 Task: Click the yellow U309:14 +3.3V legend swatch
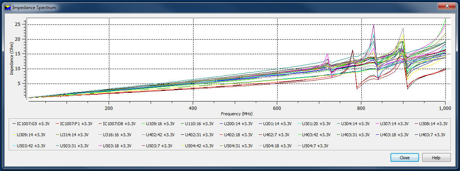(x=15, y=135)
